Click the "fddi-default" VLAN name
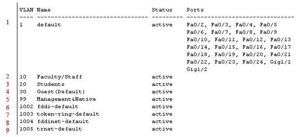Screen dimensions: 308x137 [57, 107]
